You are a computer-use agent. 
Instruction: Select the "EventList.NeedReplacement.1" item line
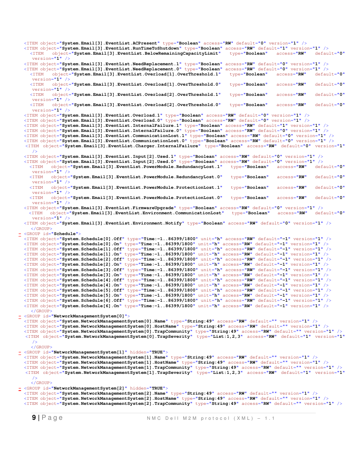coord(176,64)
